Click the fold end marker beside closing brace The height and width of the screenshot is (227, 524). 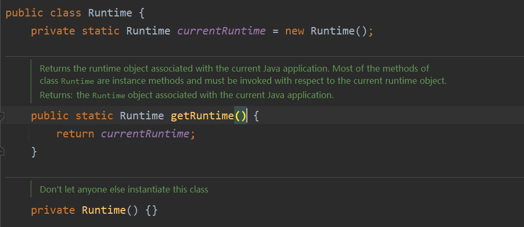(x=2, y=152)
